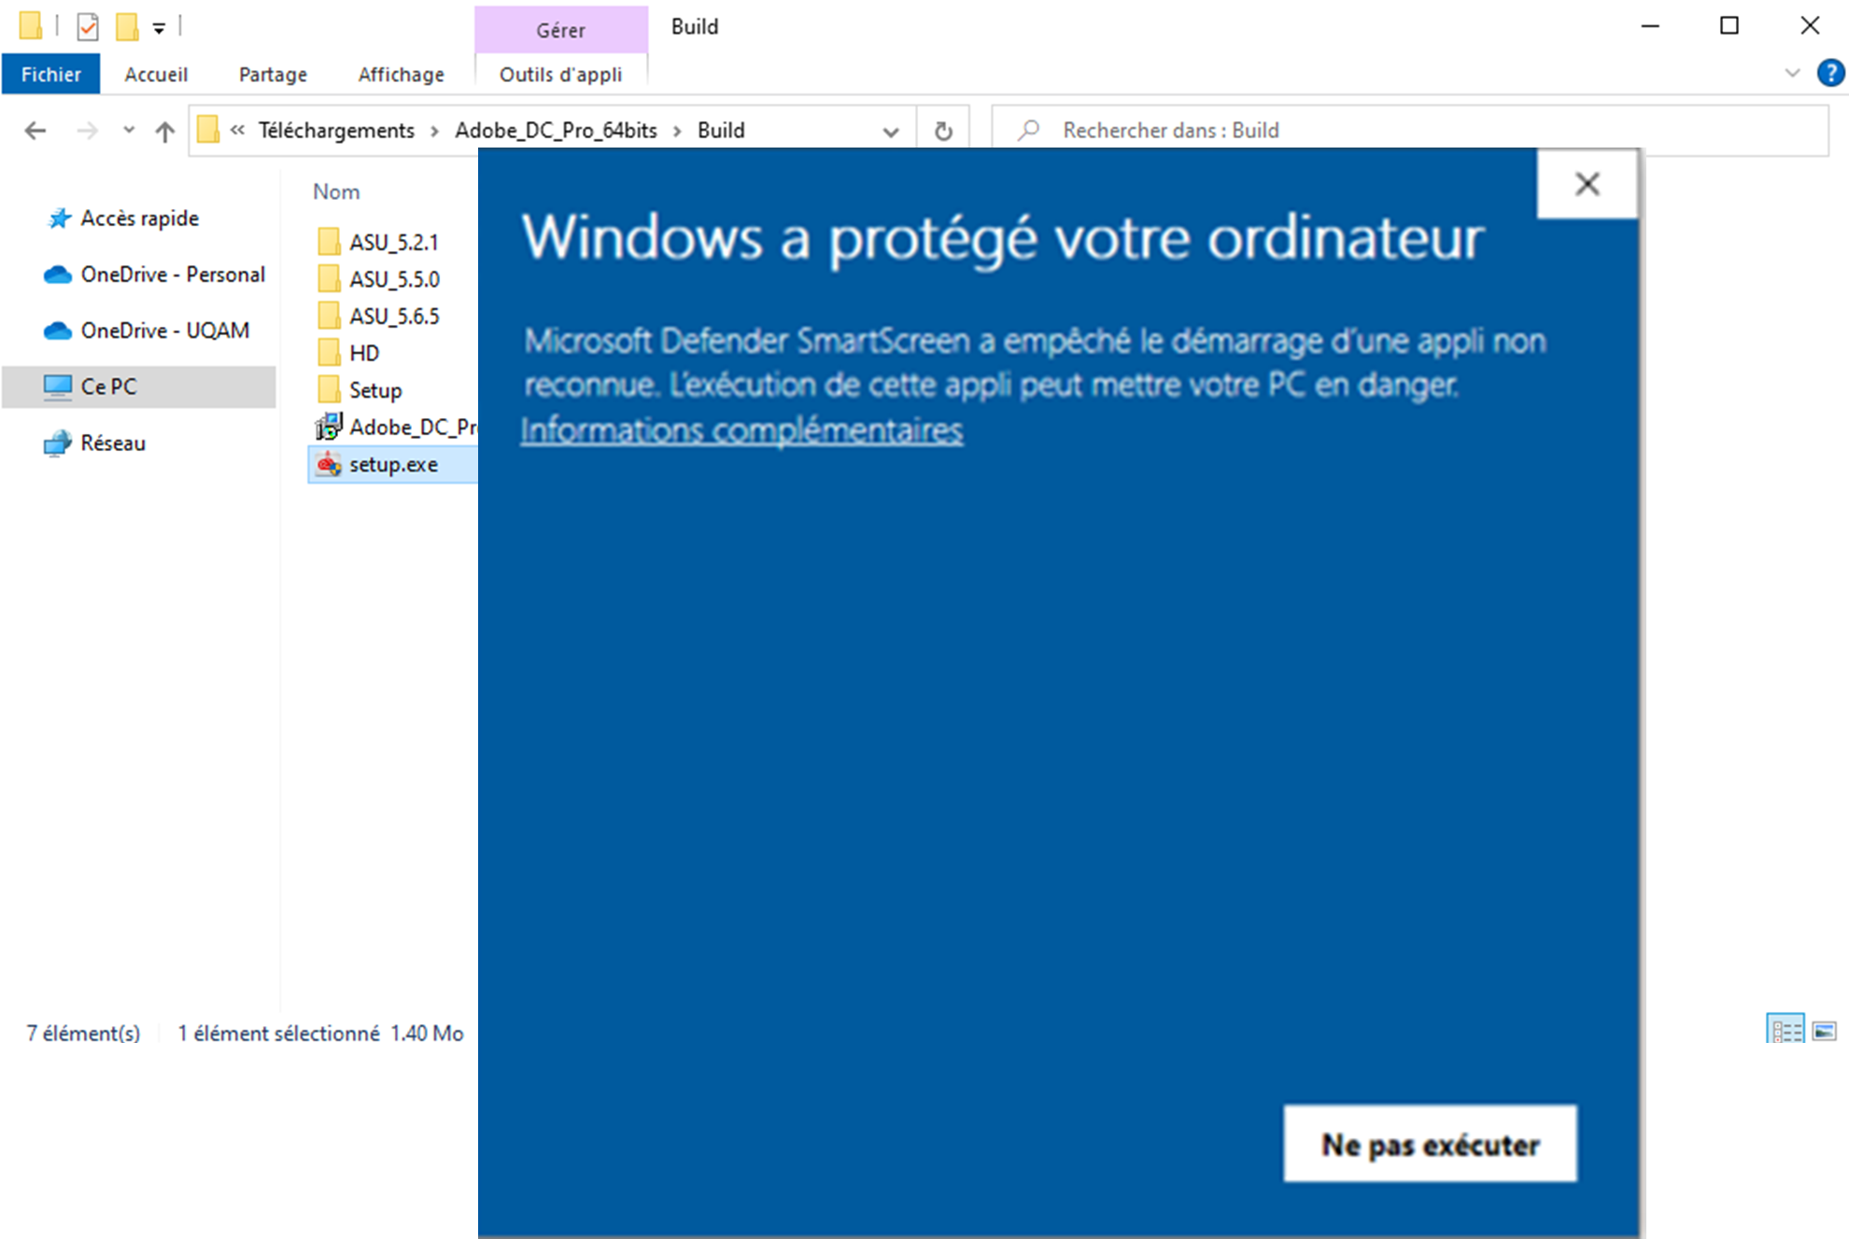The width and height of the screenshot is (1849, 1239).
Task: Click the Back navigation arrow
Action: click(35, 131)
